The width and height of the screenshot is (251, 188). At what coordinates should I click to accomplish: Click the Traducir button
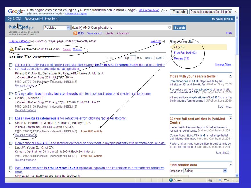click(179, 12)
